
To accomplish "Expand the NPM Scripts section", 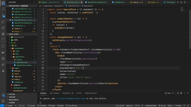I will click(x=22, y=100).
